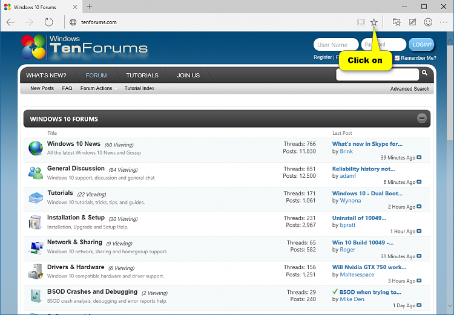Click the Tutorials forum icon

36,198
